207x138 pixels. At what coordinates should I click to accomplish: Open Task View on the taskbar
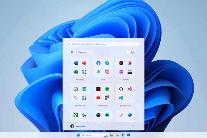[x=112, y=135]
